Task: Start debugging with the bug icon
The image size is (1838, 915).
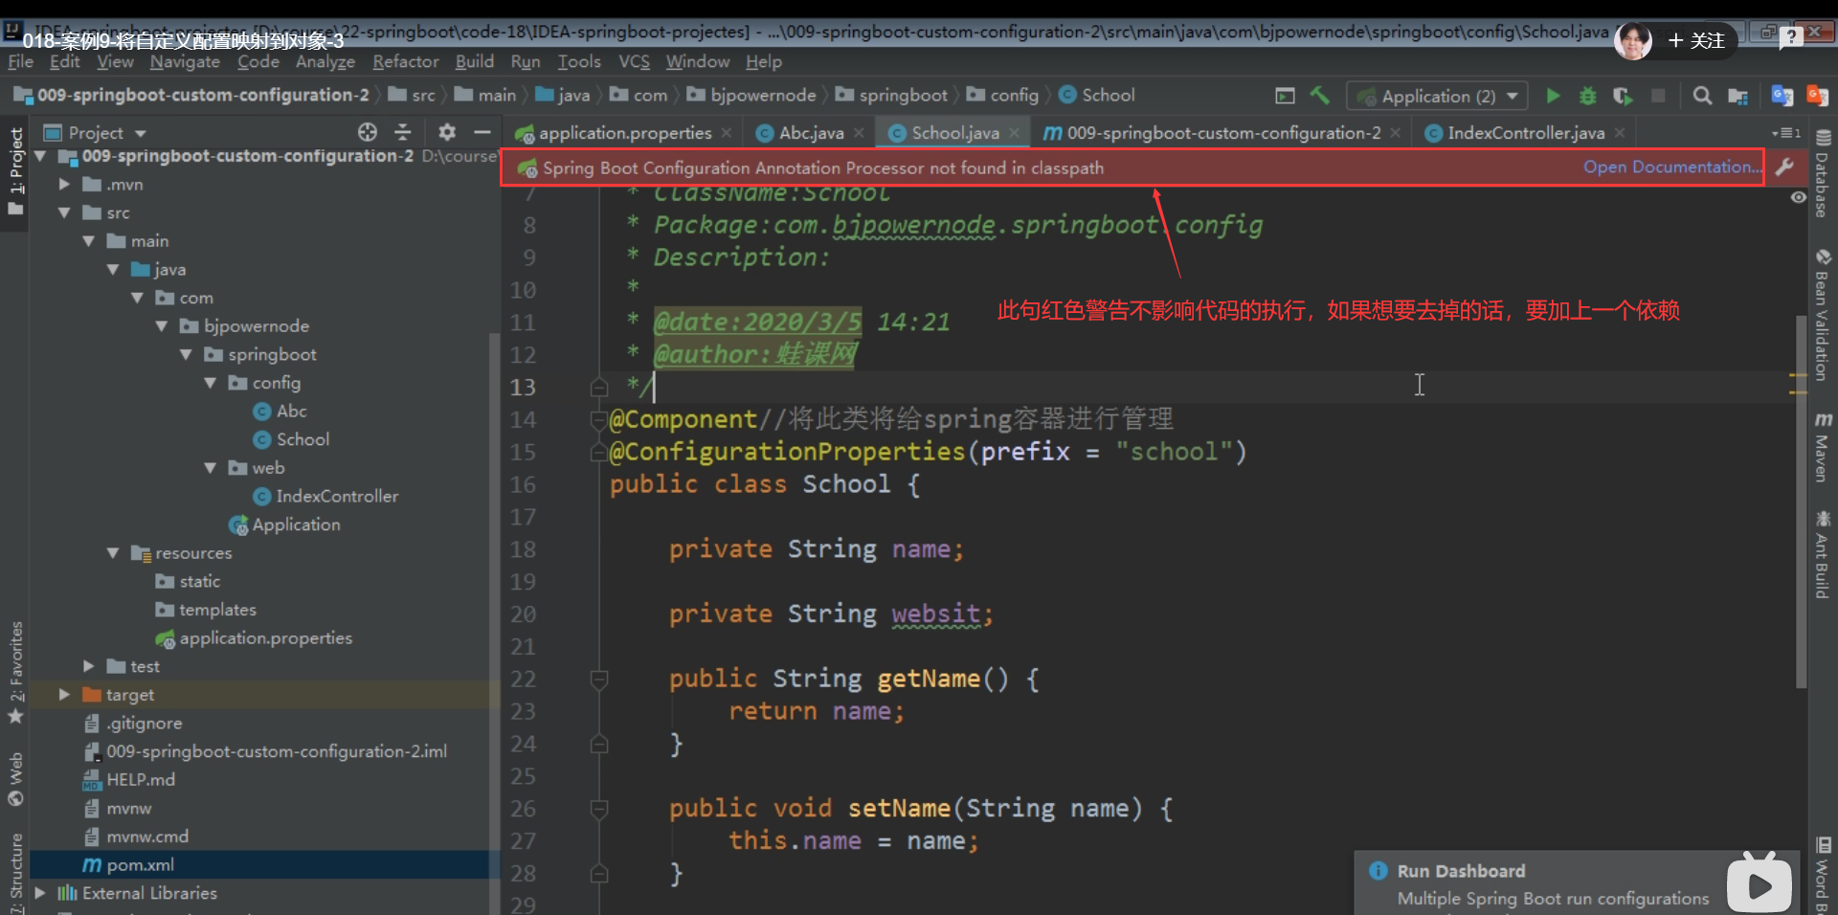Action: click(x=1587, y=96)
